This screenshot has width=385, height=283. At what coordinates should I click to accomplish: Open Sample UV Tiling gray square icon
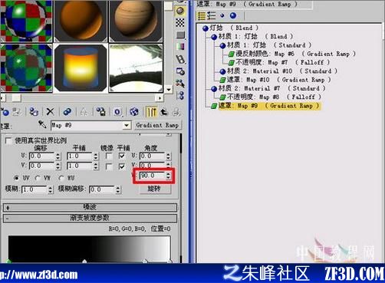point(180,35)
